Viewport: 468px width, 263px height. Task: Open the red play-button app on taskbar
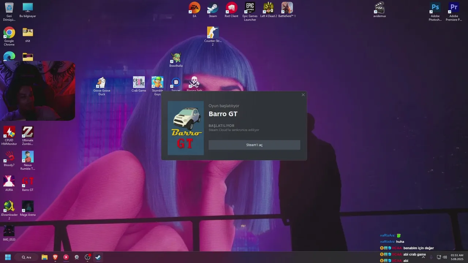click(x=66, y=257)
